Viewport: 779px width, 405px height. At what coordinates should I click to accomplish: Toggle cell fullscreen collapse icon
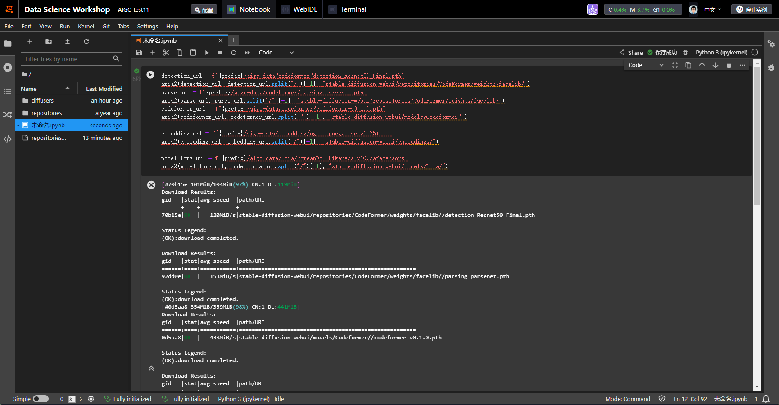pos(675,65)
